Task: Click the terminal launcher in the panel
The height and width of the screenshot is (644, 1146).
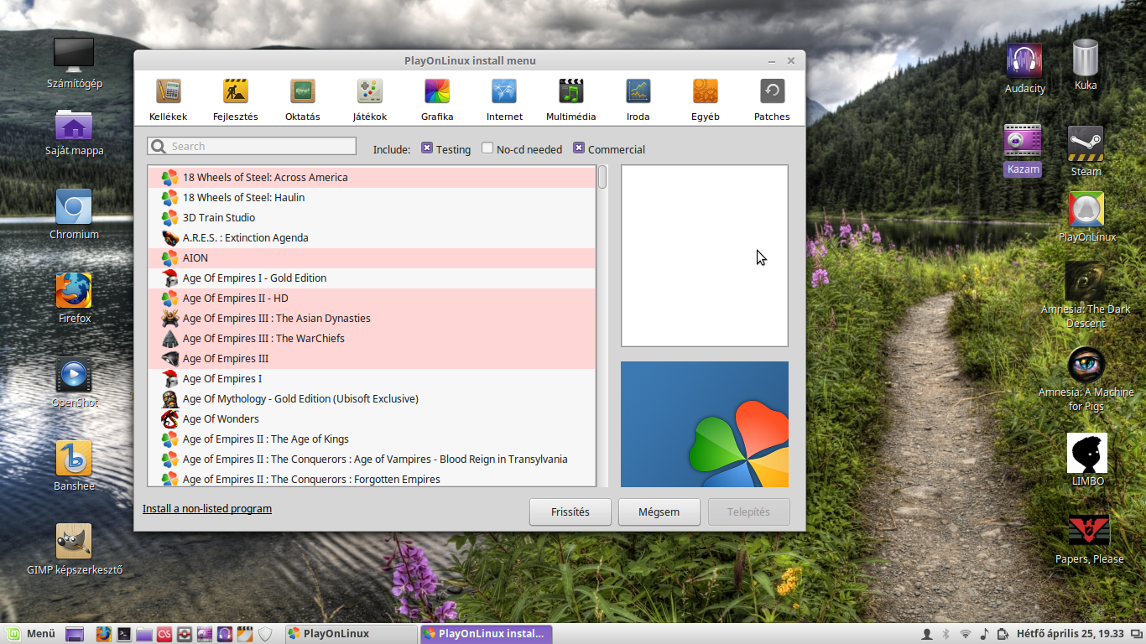Action: pos(123,634)
